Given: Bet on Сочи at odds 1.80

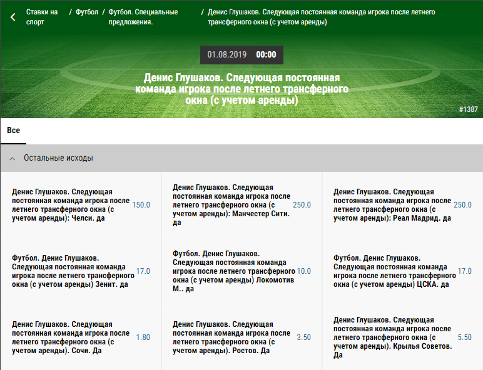Looking at the screenshot, I should pyautogui.click(x=143, y=337).
